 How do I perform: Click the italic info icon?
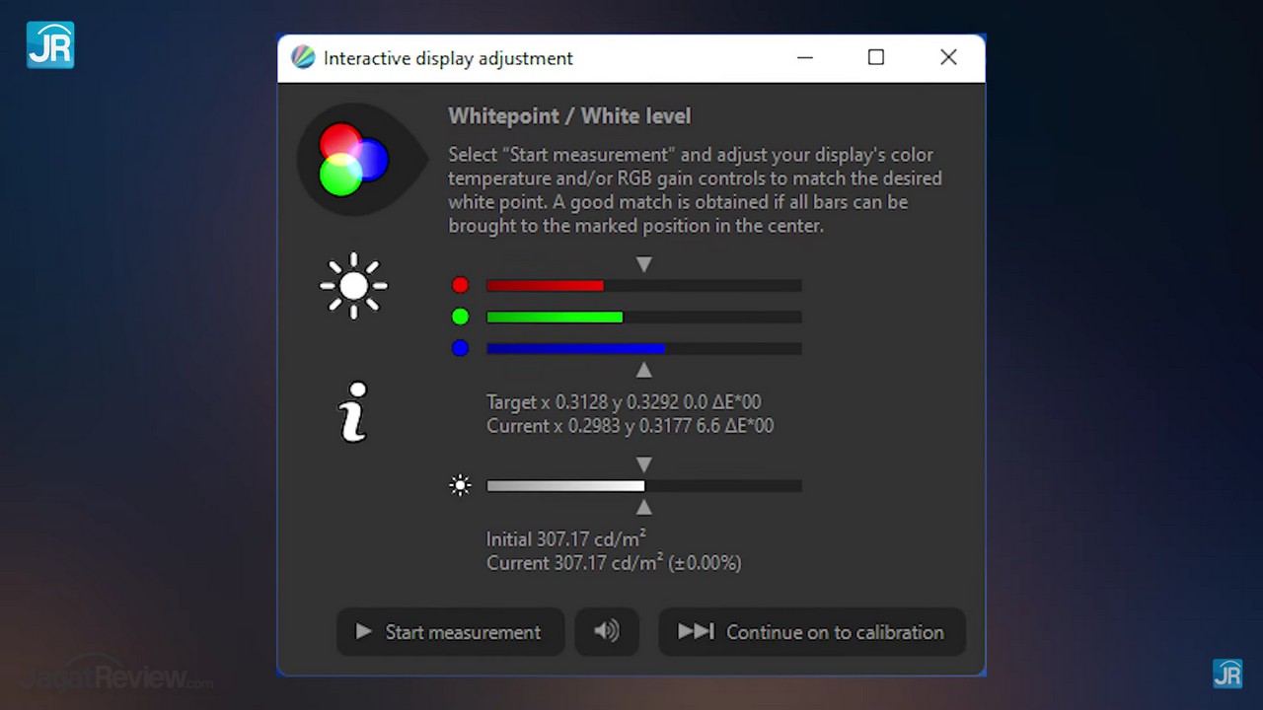pos(353,412)
